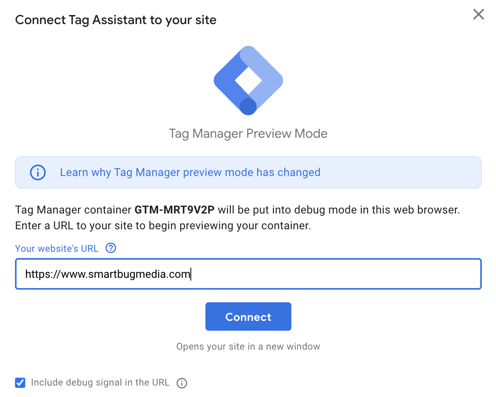Open 'Learn why Tag Manager preview mode has changed'

click(x=190, y=172)
